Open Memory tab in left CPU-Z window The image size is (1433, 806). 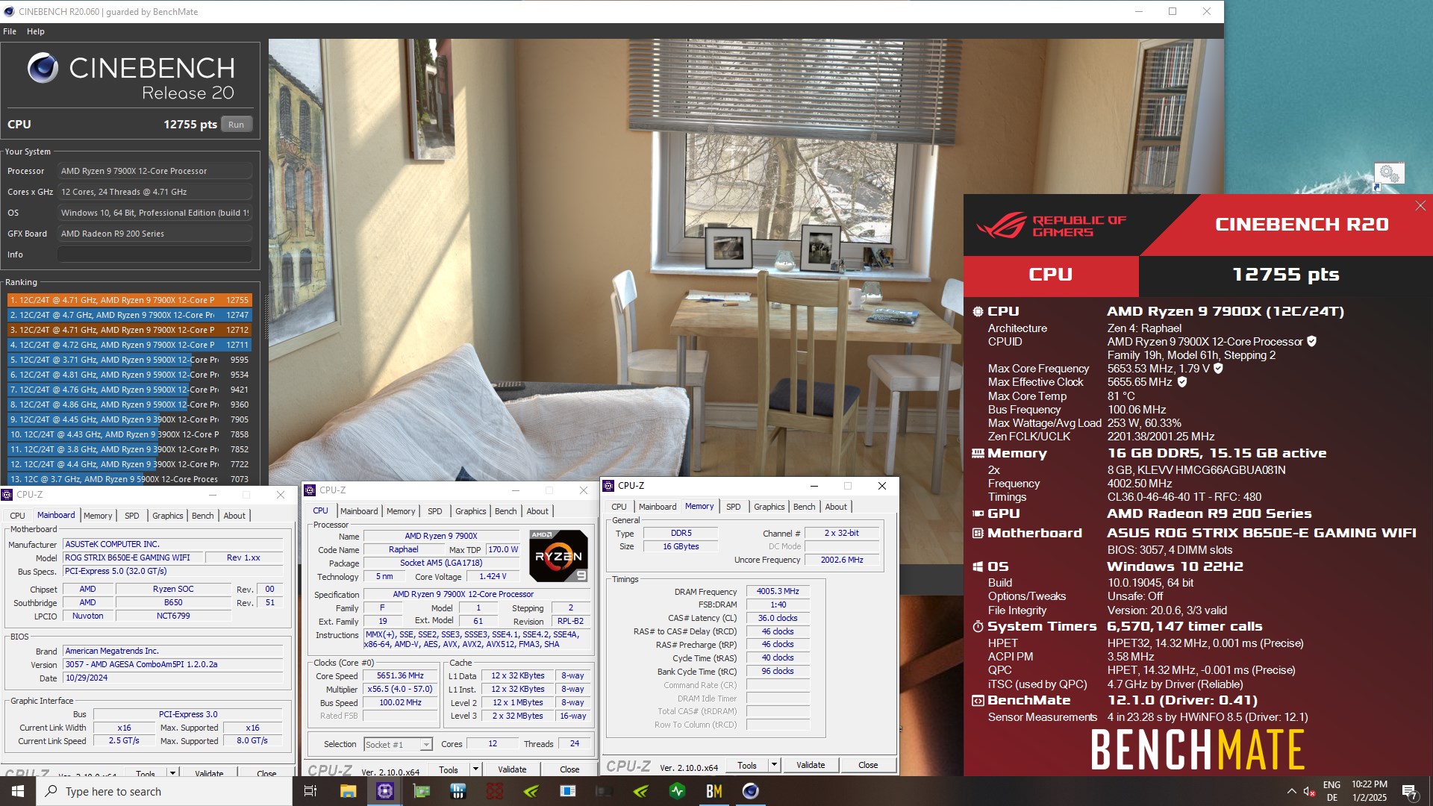point(98,516)
